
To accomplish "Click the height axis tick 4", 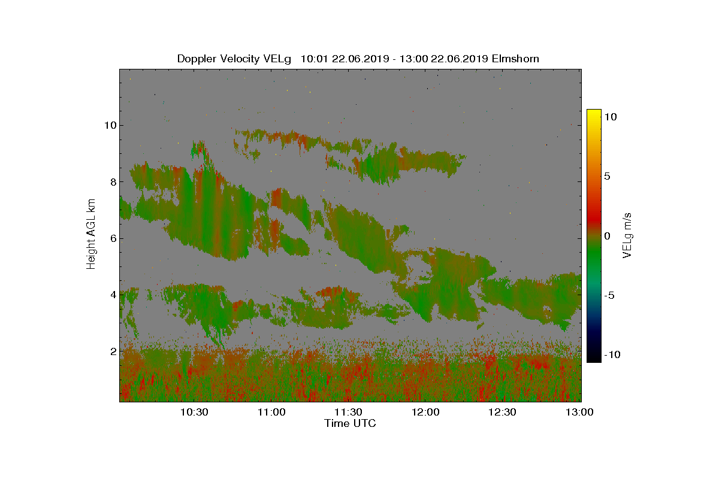I will click(112, 295).
